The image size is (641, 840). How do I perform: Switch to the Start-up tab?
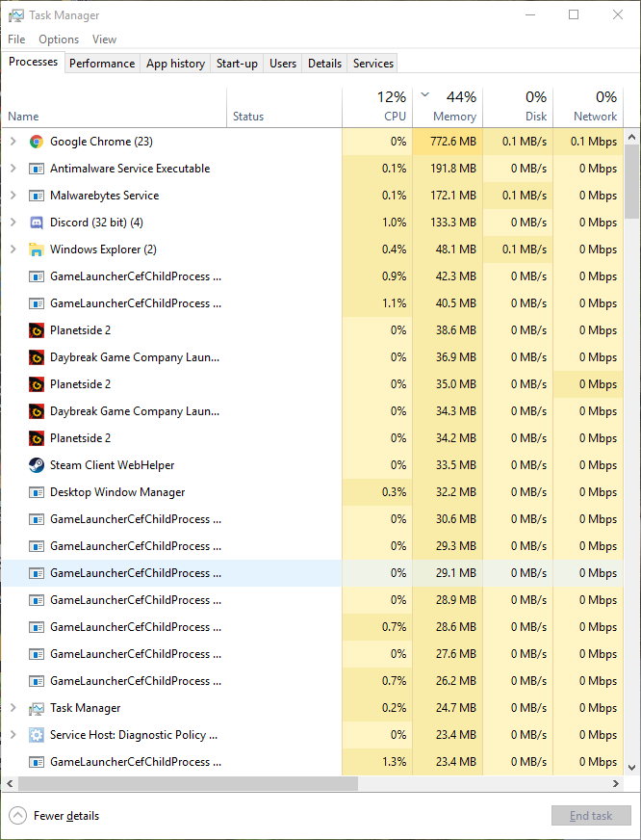(237, 64)
